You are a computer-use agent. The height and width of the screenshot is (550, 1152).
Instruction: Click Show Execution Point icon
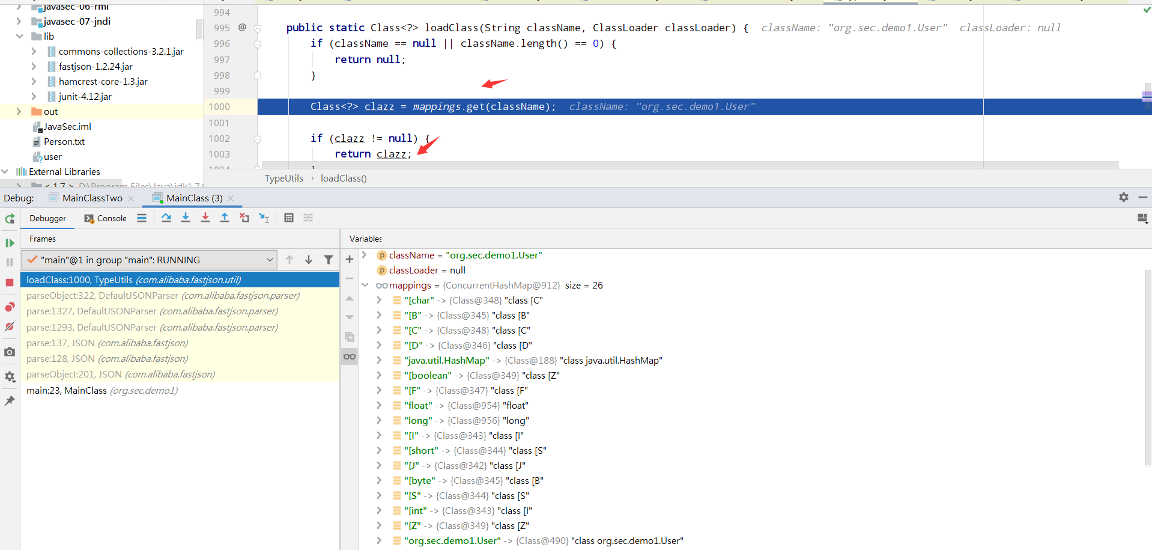click(142, 218)
